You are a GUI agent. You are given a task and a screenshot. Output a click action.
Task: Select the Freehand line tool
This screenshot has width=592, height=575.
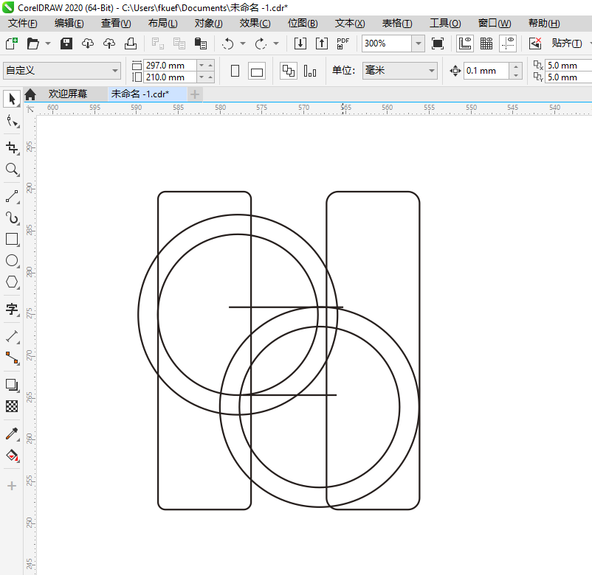(12, 196)
